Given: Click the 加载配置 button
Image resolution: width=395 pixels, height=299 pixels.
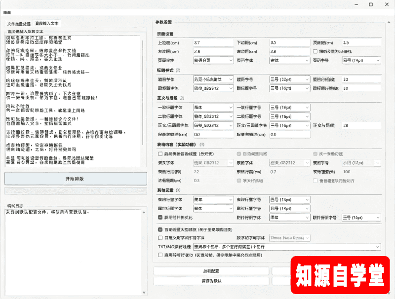Looking at the screenshot, I should pos(211,271).
